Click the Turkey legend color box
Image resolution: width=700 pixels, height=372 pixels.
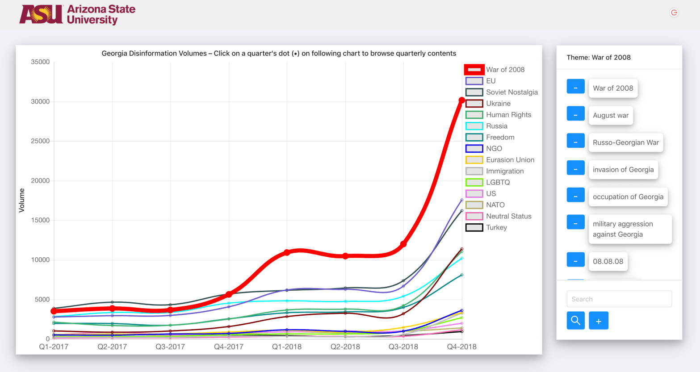pyautogui.click(x=474, y=227)
